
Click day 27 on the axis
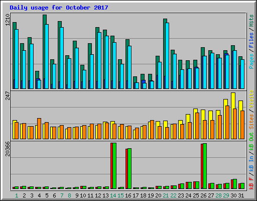point(211,195)
